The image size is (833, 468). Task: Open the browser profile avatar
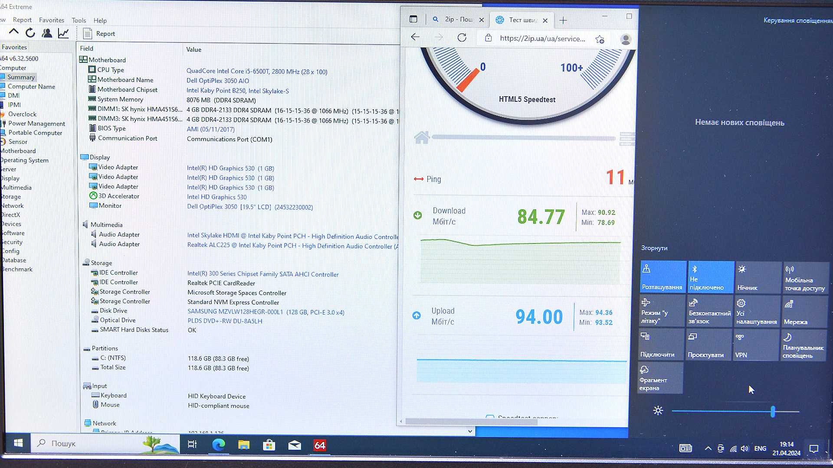pos(626,39)
